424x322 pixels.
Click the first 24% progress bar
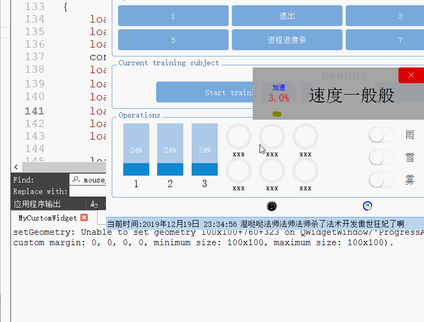[136, 150]
